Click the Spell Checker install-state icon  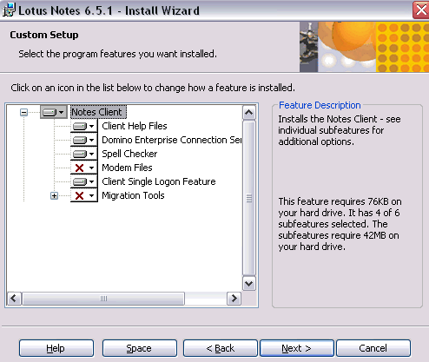coord(83,154)
